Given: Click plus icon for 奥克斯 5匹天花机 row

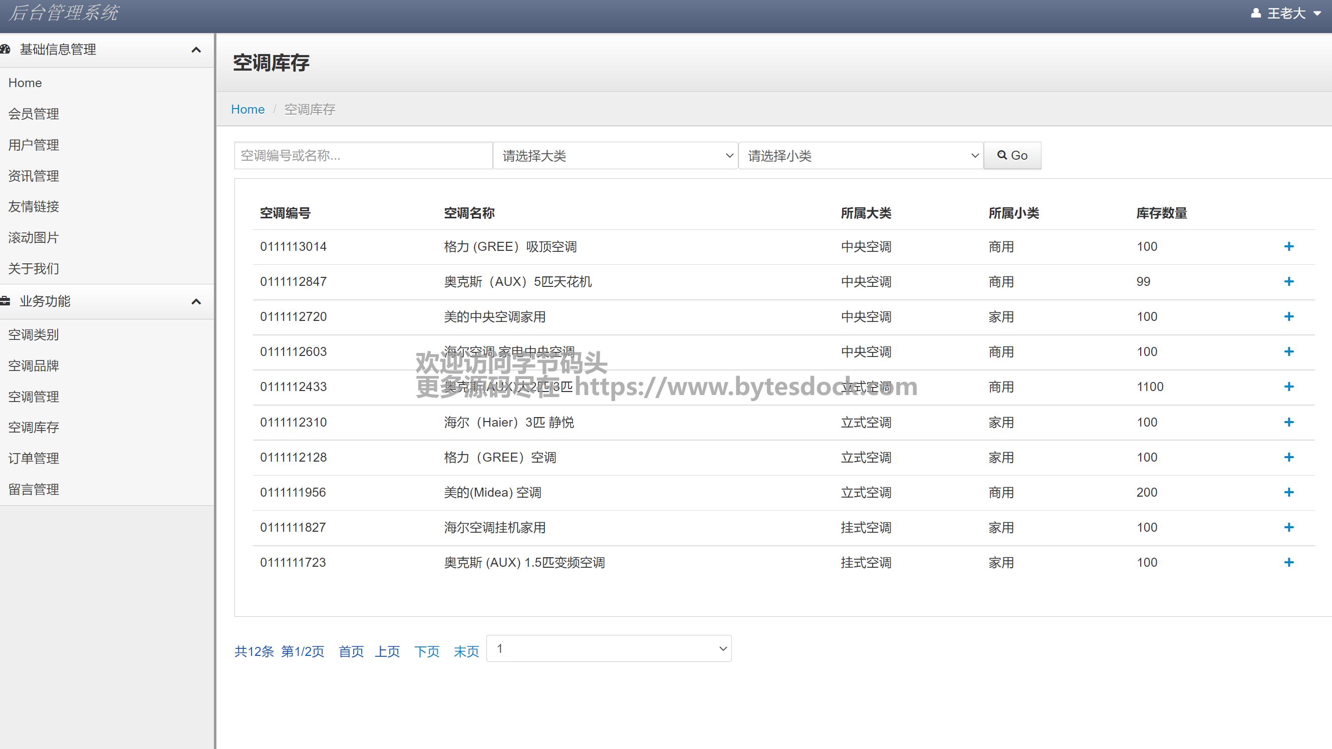Looking at the screenshot, I should click(1288, 282).
